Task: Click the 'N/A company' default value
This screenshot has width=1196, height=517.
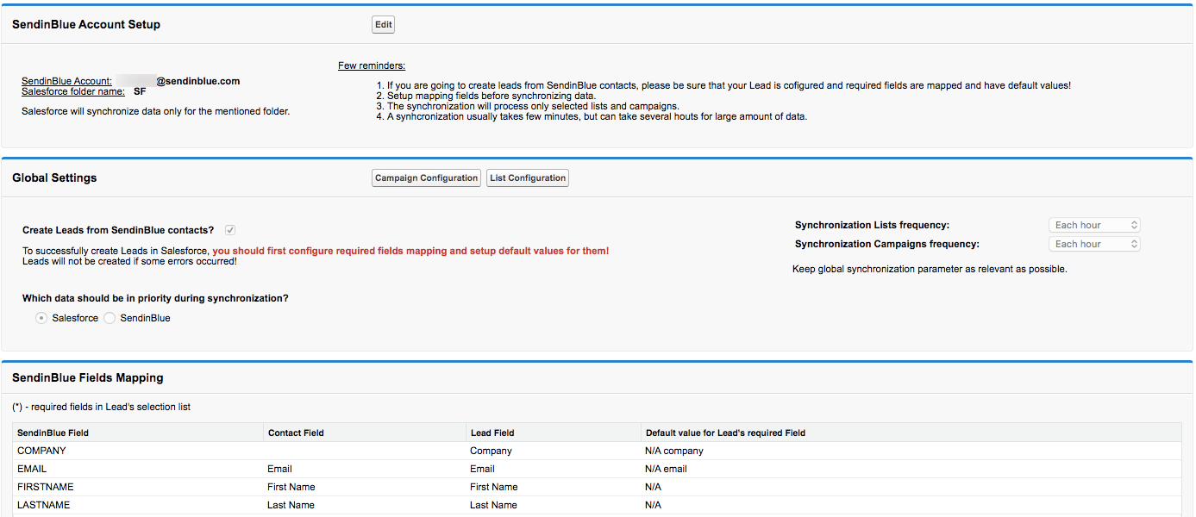Action: coord(673,451)
